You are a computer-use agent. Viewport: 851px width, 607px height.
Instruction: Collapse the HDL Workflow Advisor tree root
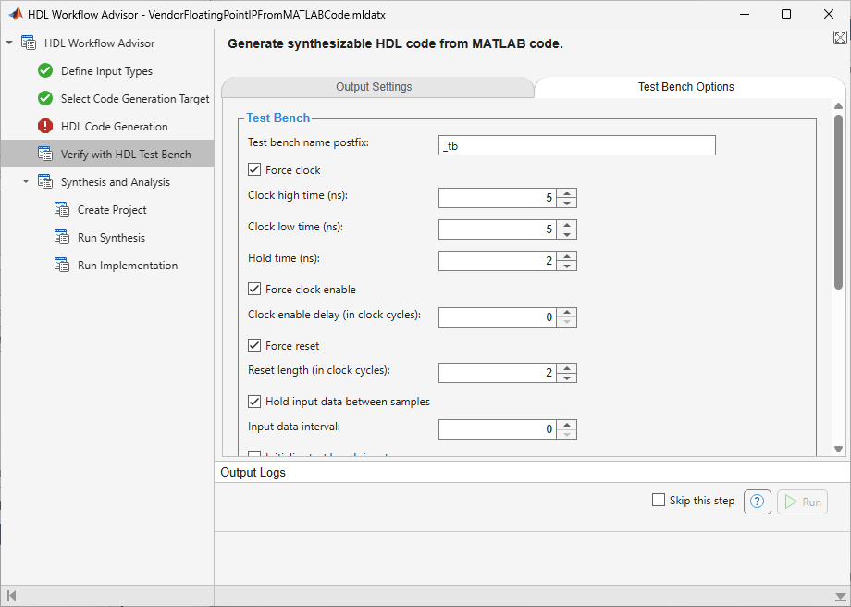(x=9, y=43)
